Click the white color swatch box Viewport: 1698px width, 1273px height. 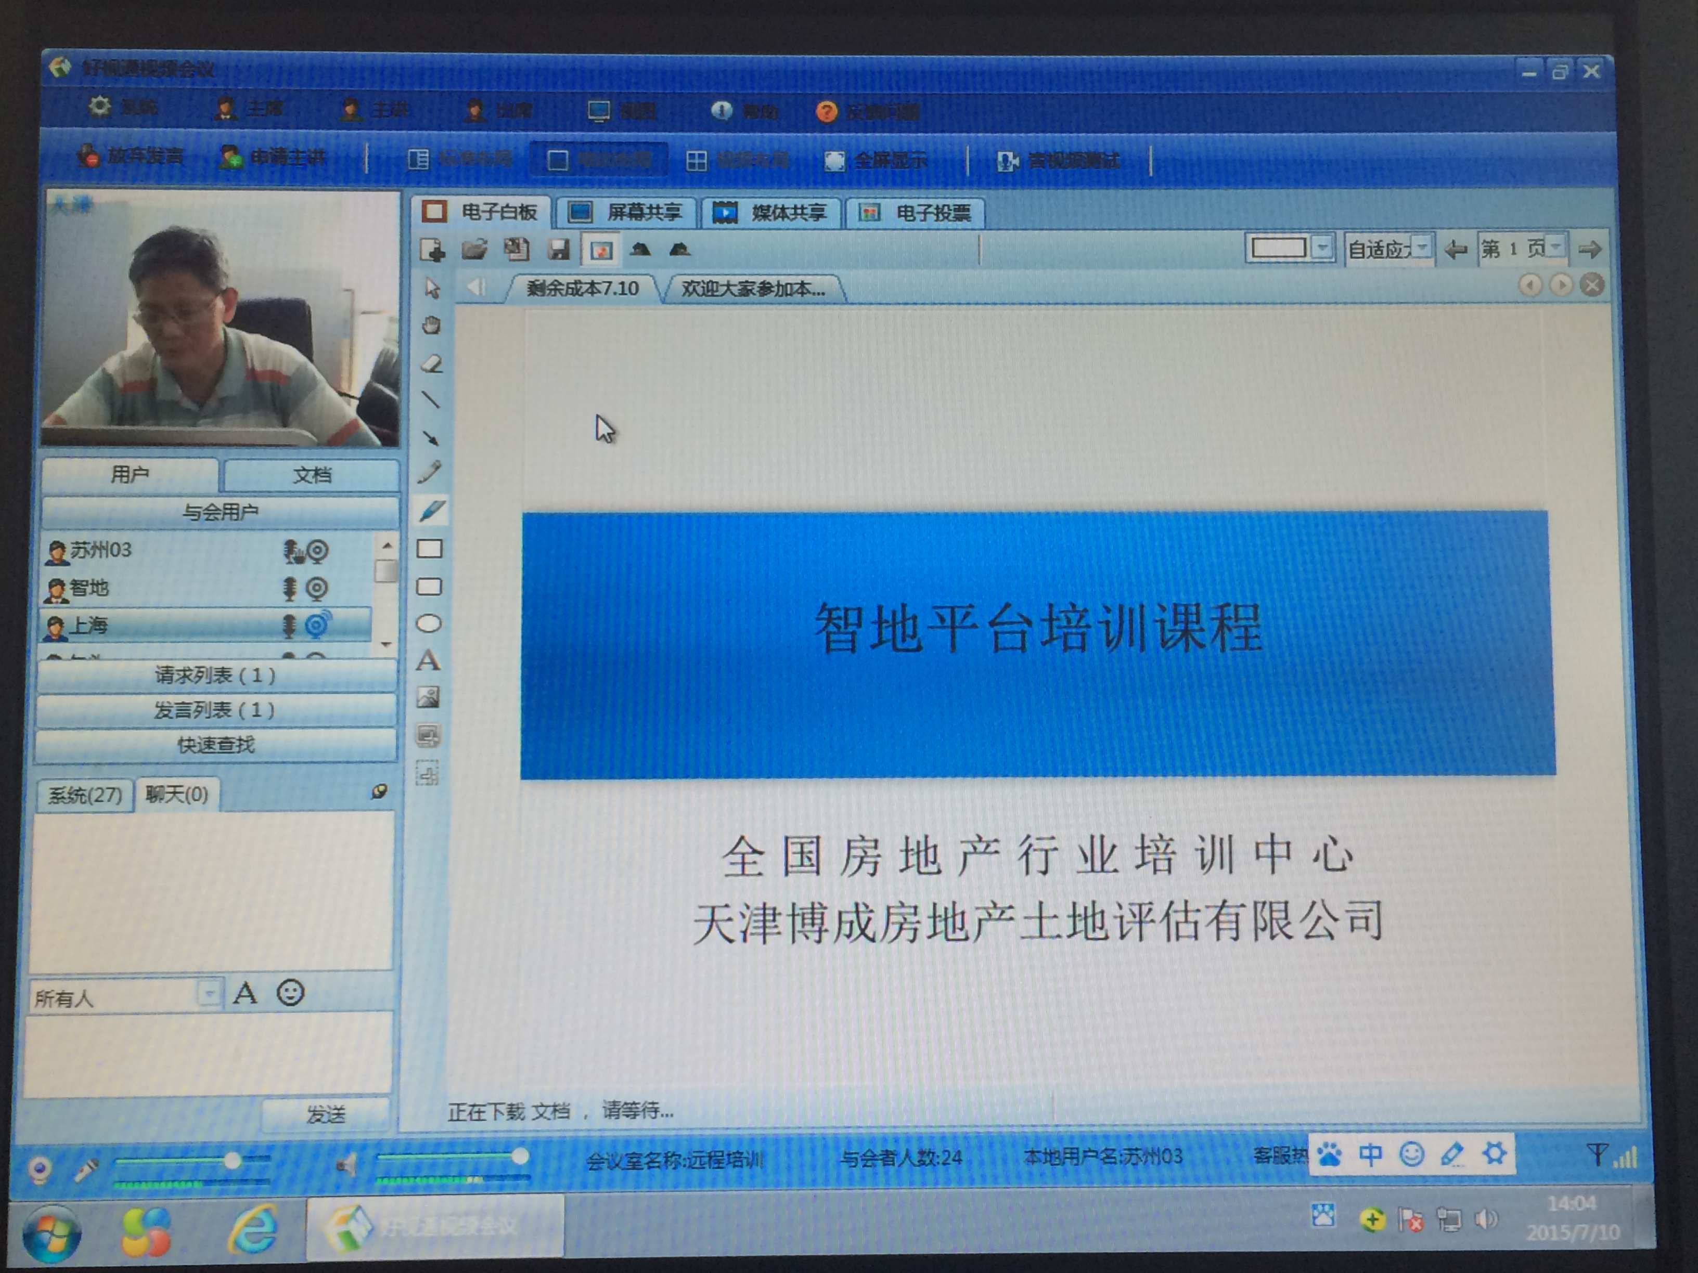(x=1278, y=248)
